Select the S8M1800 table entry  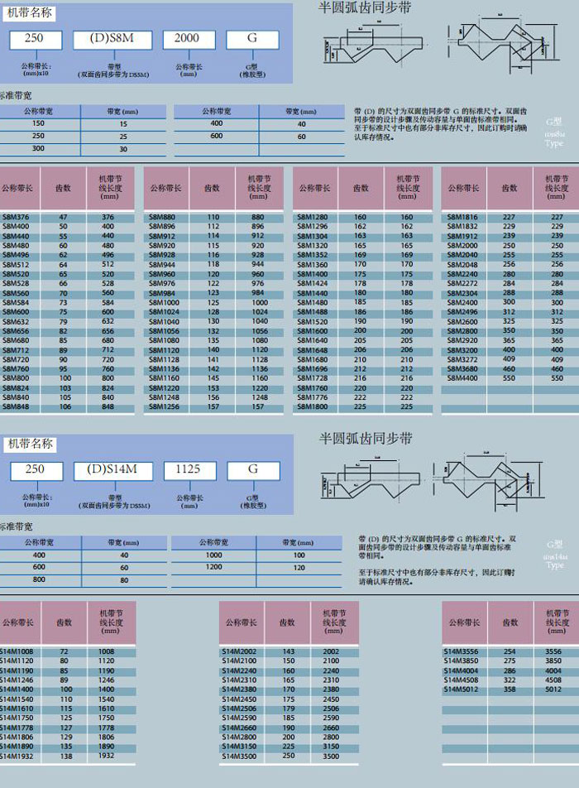(x=313, y=406)
